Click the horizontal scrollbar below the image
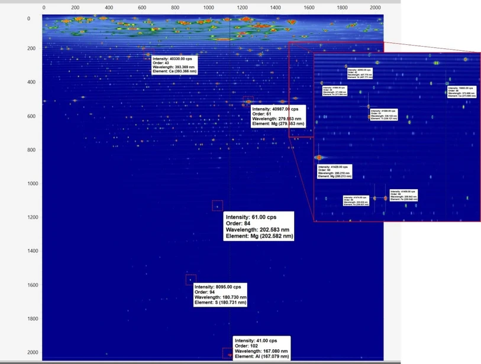 click(x=200, y=362)
